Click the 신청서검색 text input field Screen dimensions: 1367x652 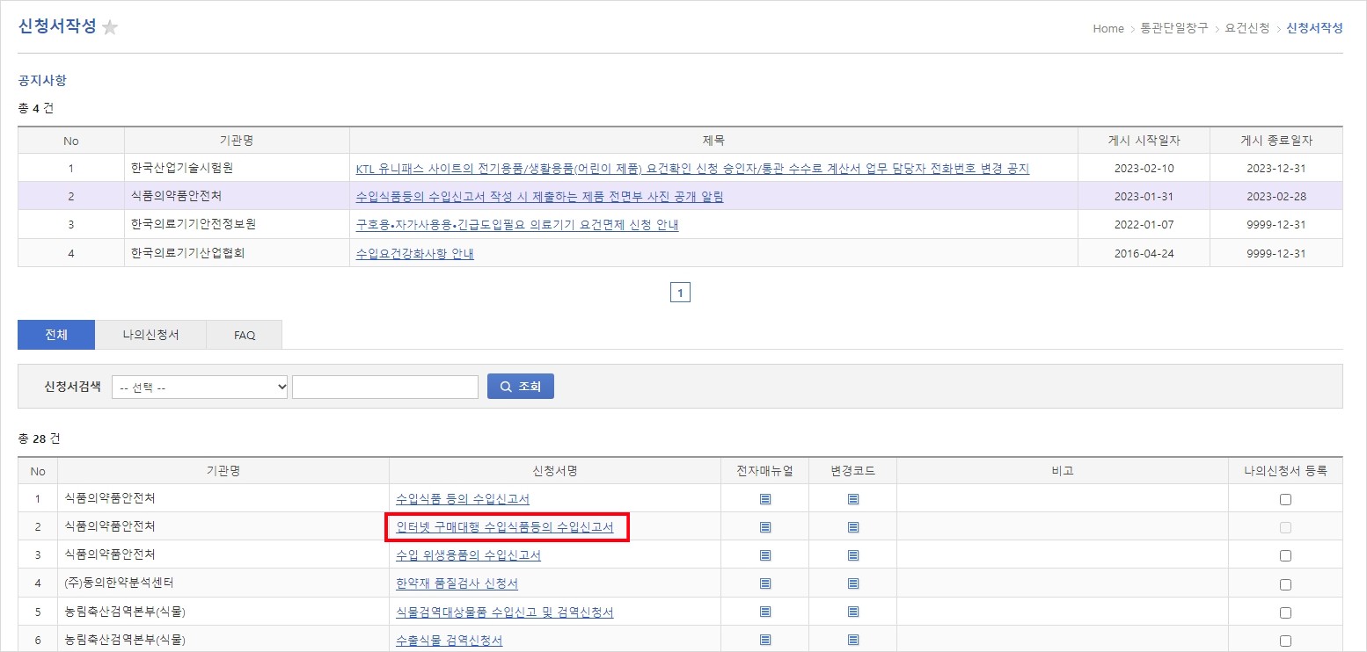pyautogui.click(x=385, y=387)
